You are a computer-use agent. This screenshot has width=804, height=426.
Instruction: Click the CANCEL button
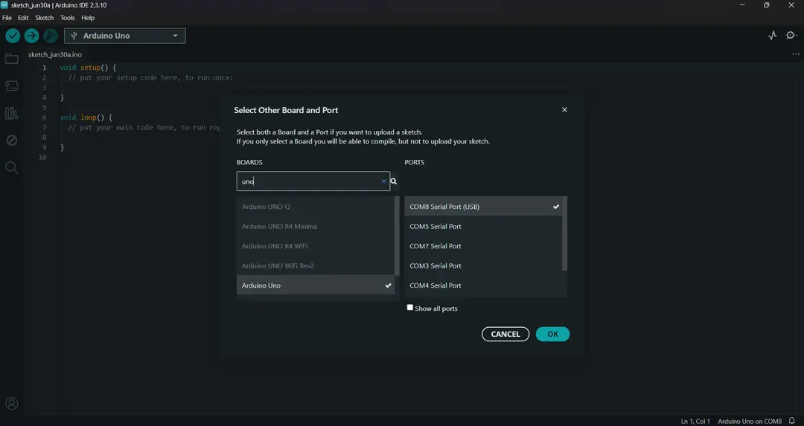pos(505,334)
